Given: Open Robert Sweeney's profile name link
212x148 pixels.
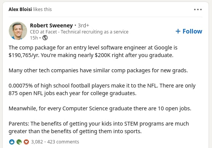Looking at the screenshot, I should (x=51, y=25).
